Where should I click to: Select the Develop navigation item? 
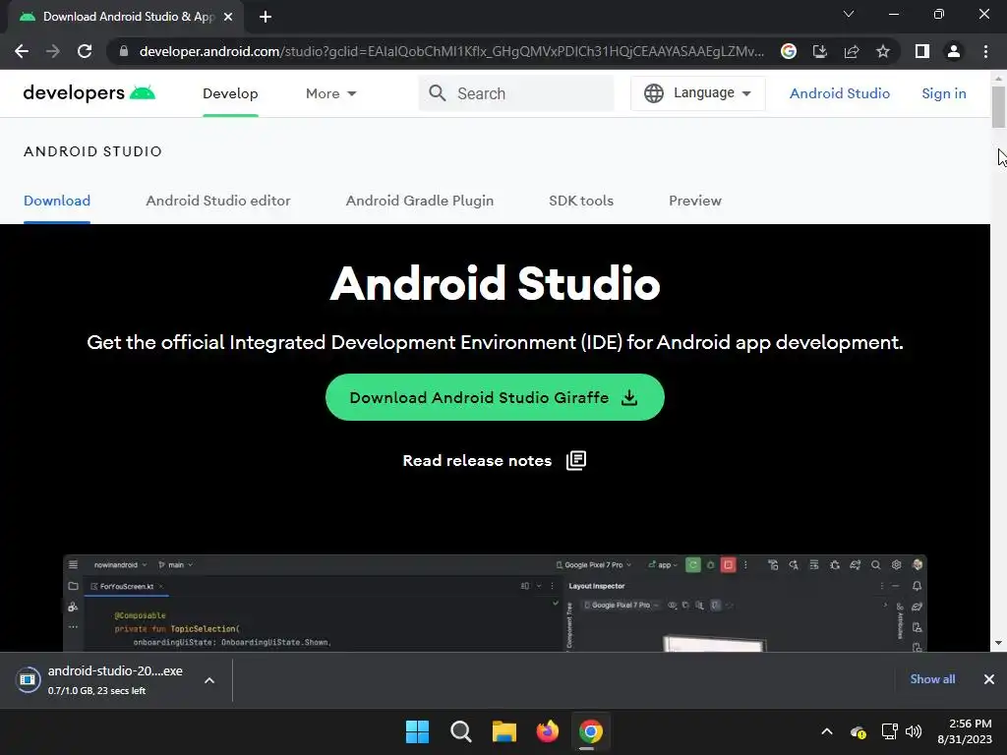(230, 93)
